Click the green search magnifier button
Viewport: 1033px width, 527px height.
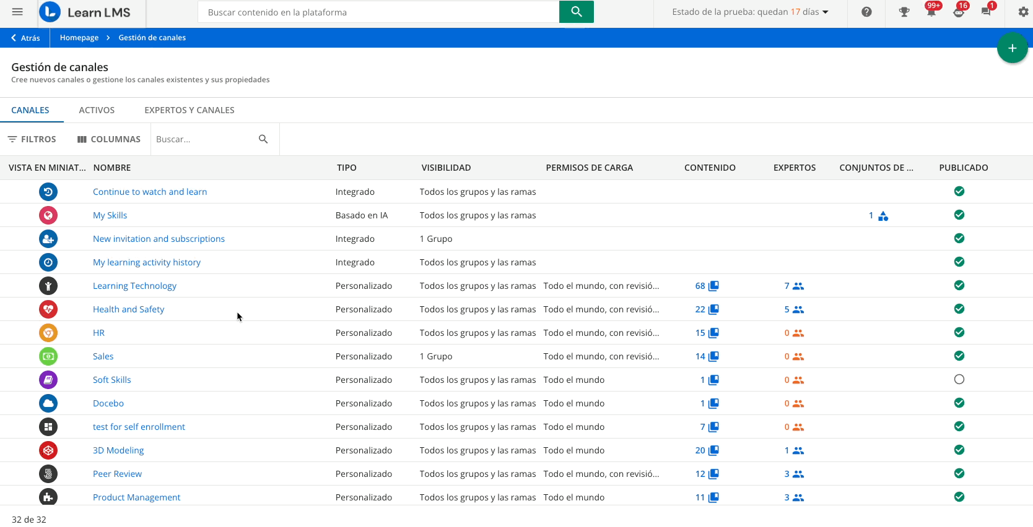coord(577,12)
